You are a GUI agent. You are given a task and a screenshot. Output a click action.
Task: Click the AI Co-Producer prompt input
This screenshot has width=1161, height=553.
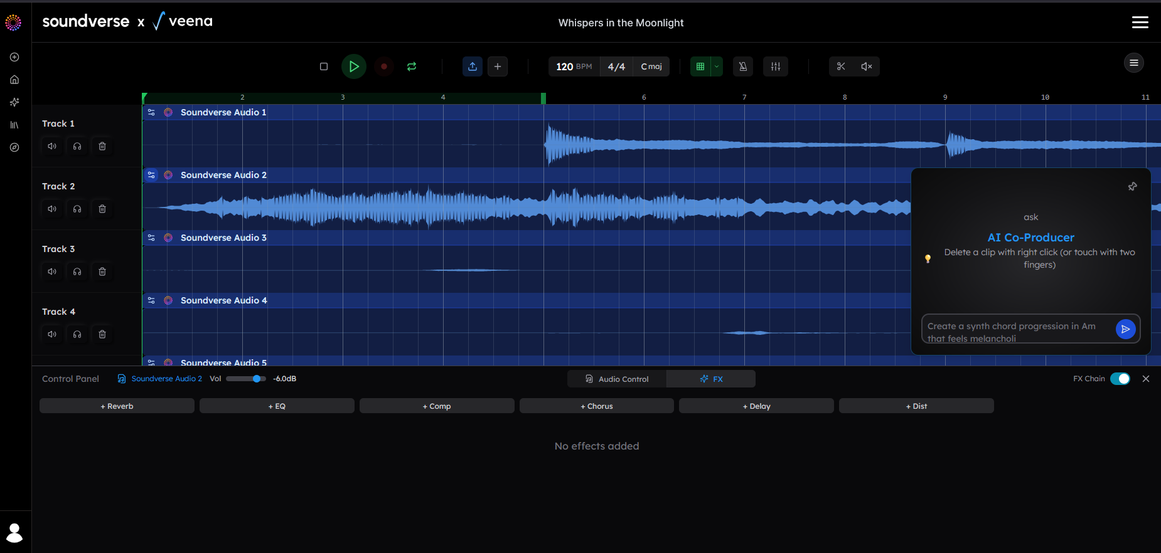click(1017, 329)
